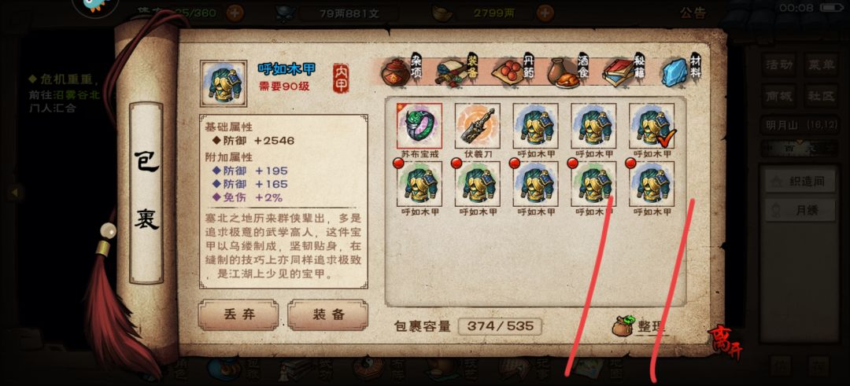Click the 离开 exit button
This screenshot has width=850, height=386.
[725, 343]
